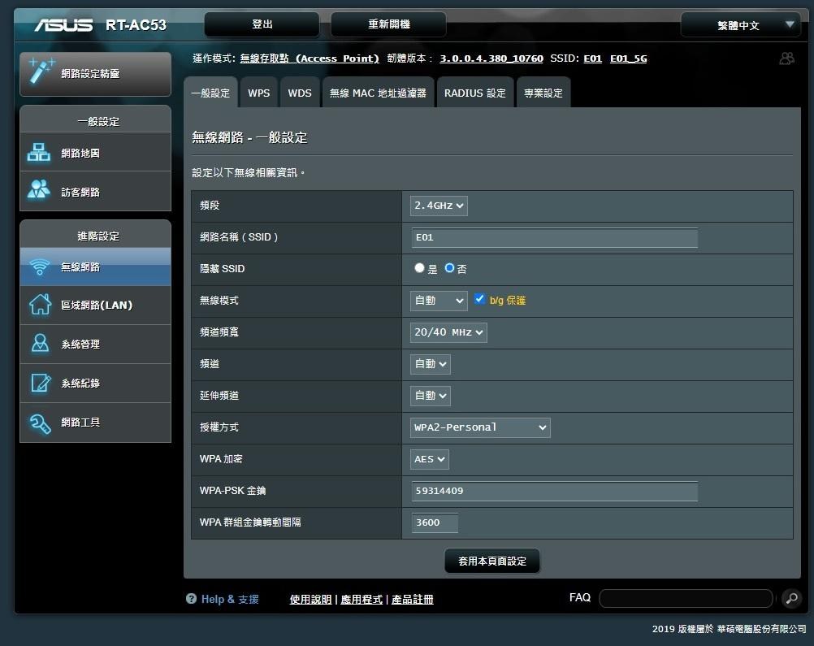
Task: Click the 套用本頁面設定 apply button
Action: 491,561
